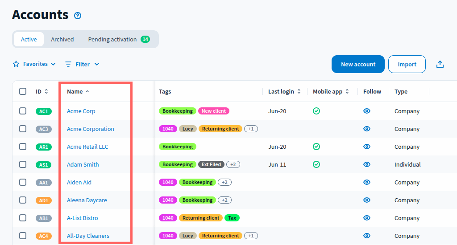Open the Aleena Daycare account link
This screenshot has width=457, height=245.
click(87, 200)
